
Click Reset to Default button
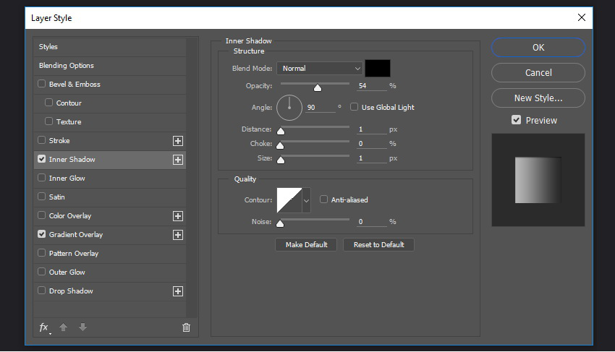click(x=378, y=244)
